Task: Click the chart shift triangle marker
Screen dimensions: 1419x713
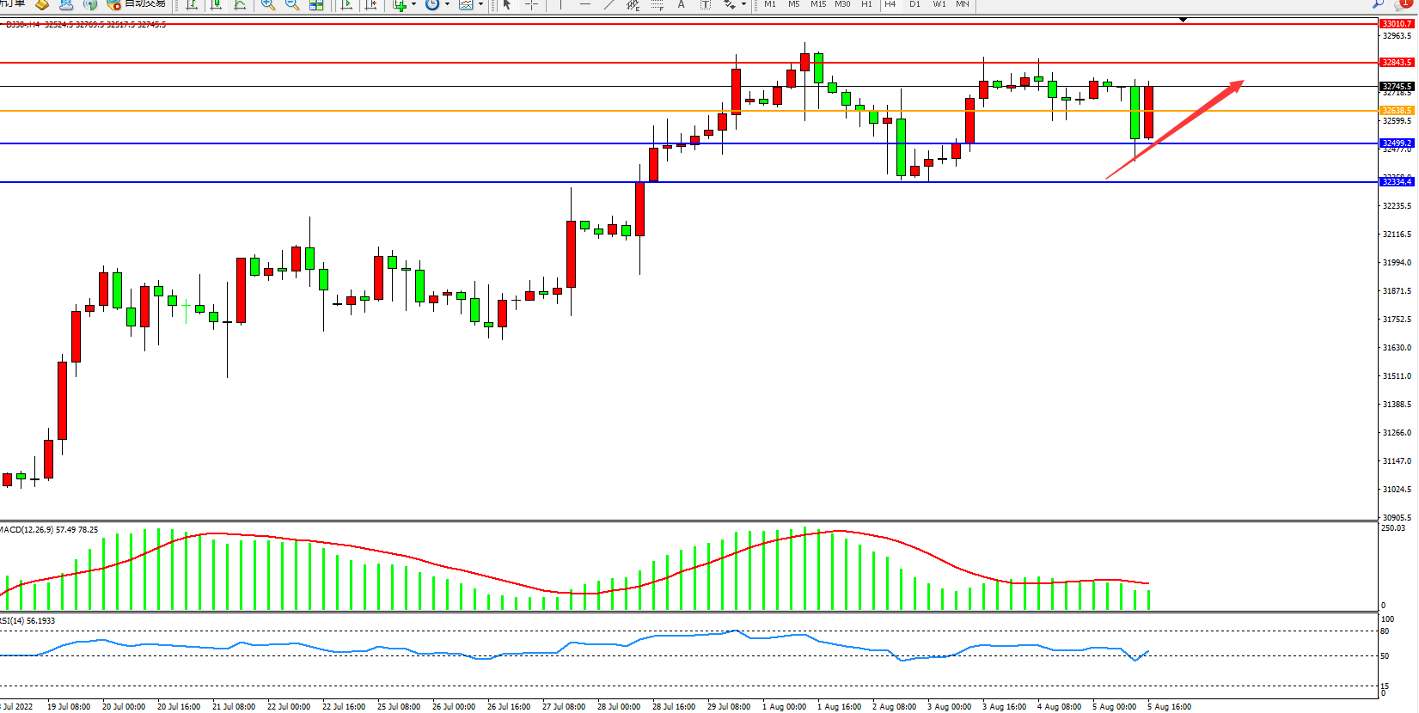Action: (1183, 20)
